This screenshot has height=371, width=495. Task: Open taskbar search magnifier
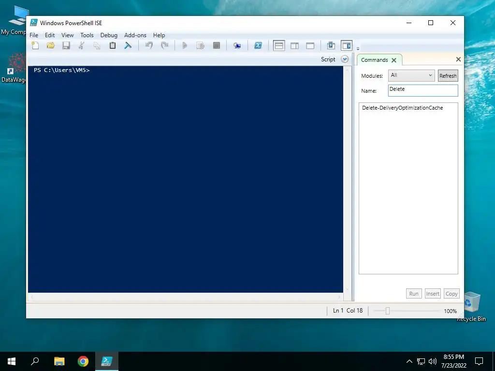point(35,361)
